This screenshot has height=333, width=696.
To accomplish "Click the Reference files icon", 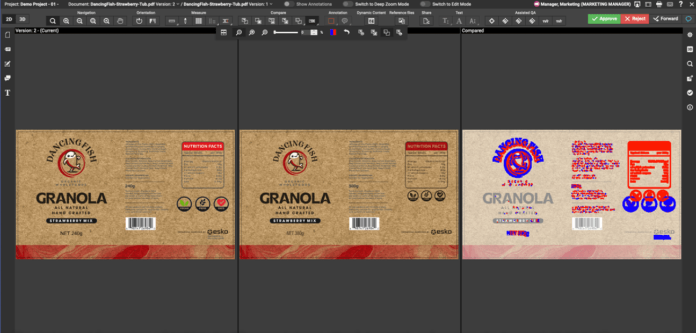I will coord(402,21).
